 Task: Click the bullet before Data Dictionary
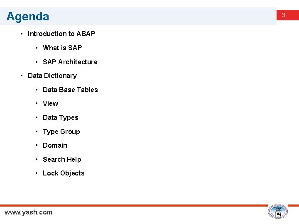pyautogui.click(x=22, y=75)
